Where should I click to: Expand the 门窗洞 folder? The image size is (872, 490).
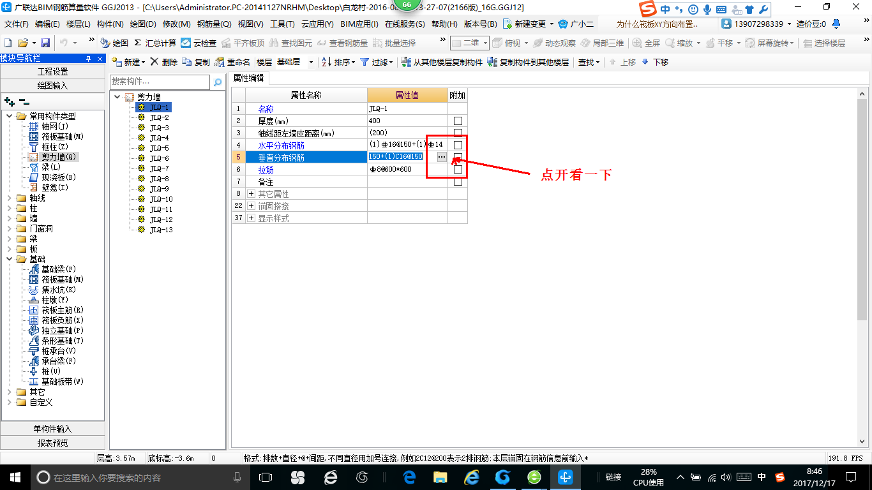10,228
